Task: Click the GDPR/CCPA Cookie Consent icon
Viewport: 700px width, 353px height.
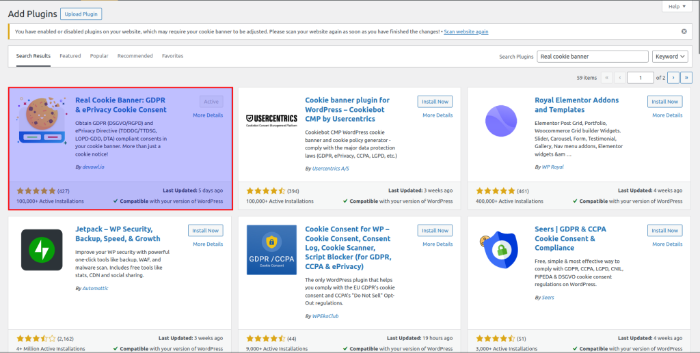Action: [271, 250]
